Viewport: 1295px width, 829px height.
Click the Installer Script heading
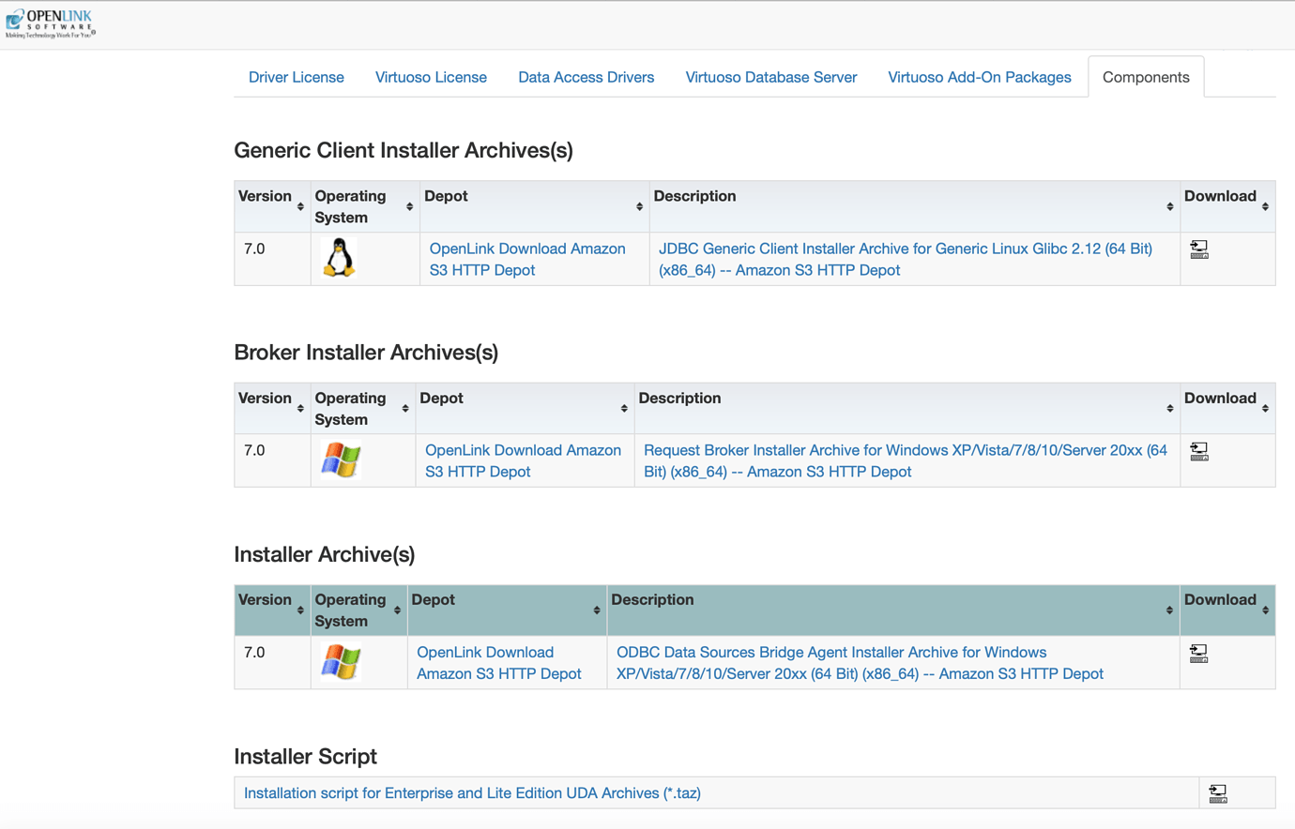pos(305,756)
